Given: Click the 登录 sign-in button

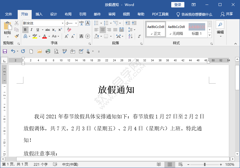Looking at the screenshot, I should [x=178, y=5].
